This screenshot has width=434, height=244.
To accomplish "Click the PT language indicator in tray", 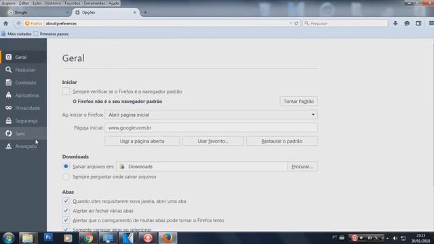I will [334, 237].
